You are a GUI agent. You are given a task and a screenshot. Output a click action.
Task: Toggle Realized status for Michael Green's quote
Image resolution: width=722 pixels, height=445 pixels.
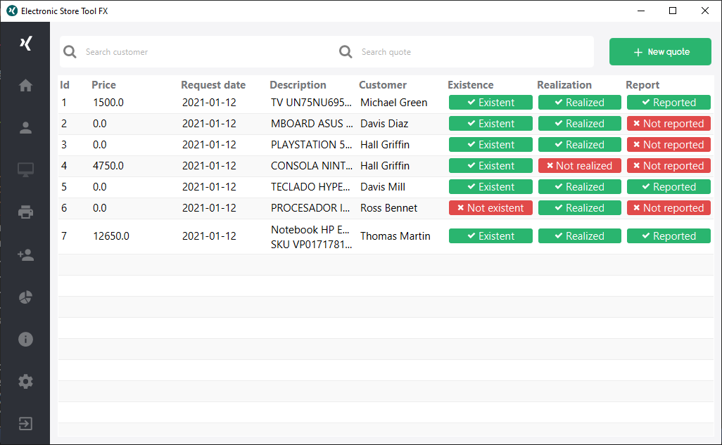[x=580, y=102]
